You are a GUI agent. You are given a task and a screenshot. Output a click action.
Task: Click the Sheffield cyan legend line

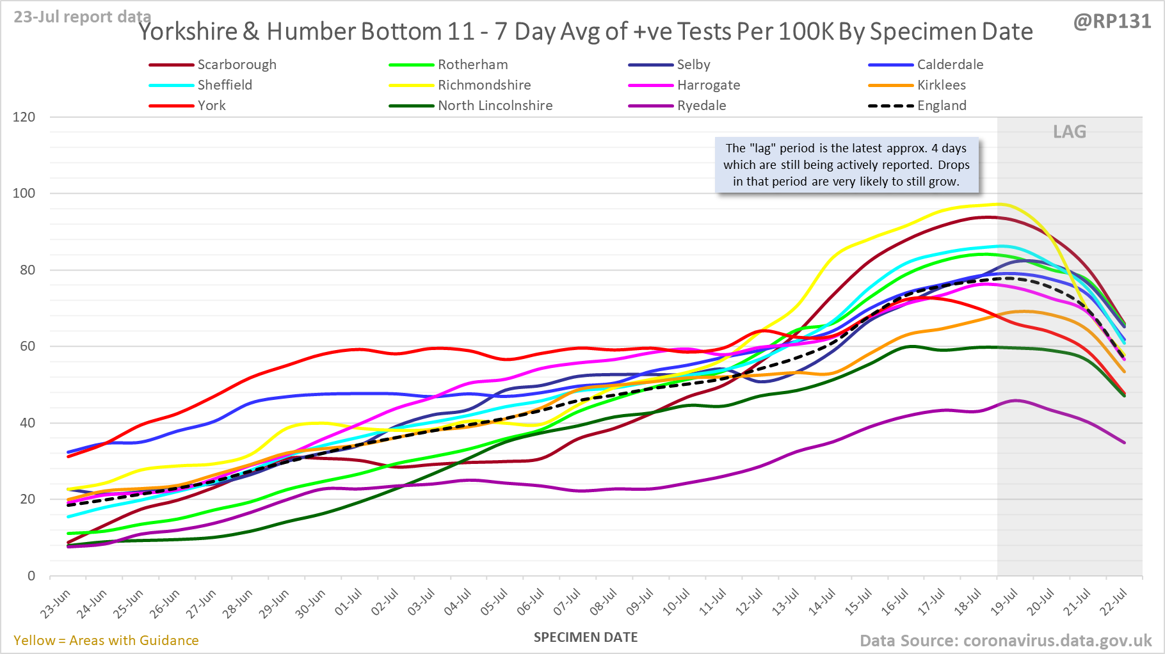coord(172,85)
